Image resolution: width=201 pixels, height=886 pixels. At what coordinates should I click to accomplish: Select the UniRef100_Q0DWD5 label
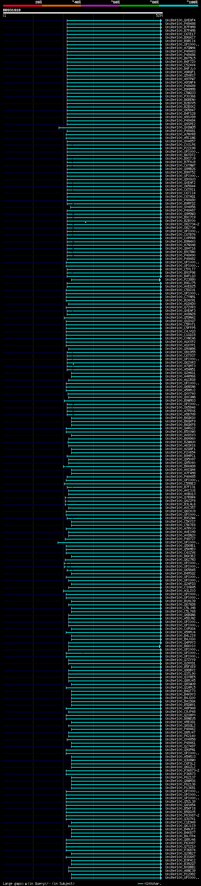pos(180,128)
